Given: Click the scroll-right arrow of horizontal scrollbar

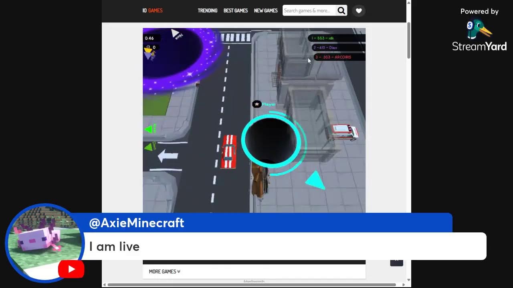Looking at the screenshot, I should (x=403, y=285).
